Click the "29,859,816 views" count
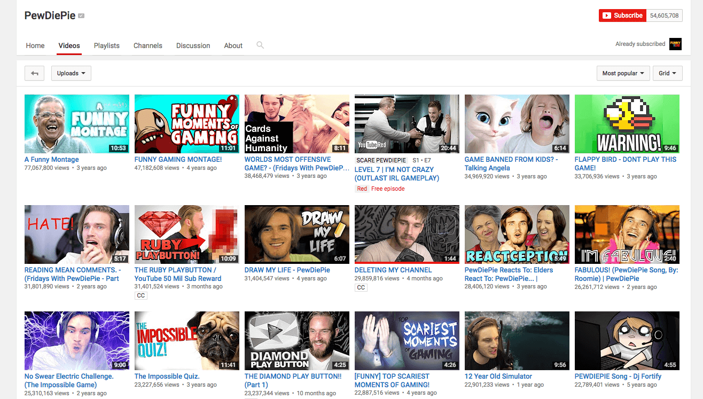 pyautogui.click(x=377, y=278)
